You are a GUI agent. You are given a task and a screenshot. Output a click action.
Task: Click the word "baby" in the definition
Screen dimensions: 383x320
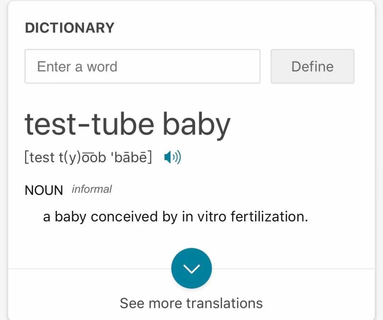(x=71, y=216)
